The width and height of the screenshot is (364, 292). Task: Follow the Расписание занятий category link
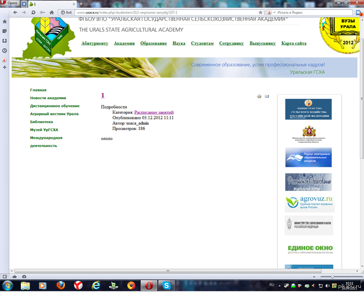coord(154,112)
